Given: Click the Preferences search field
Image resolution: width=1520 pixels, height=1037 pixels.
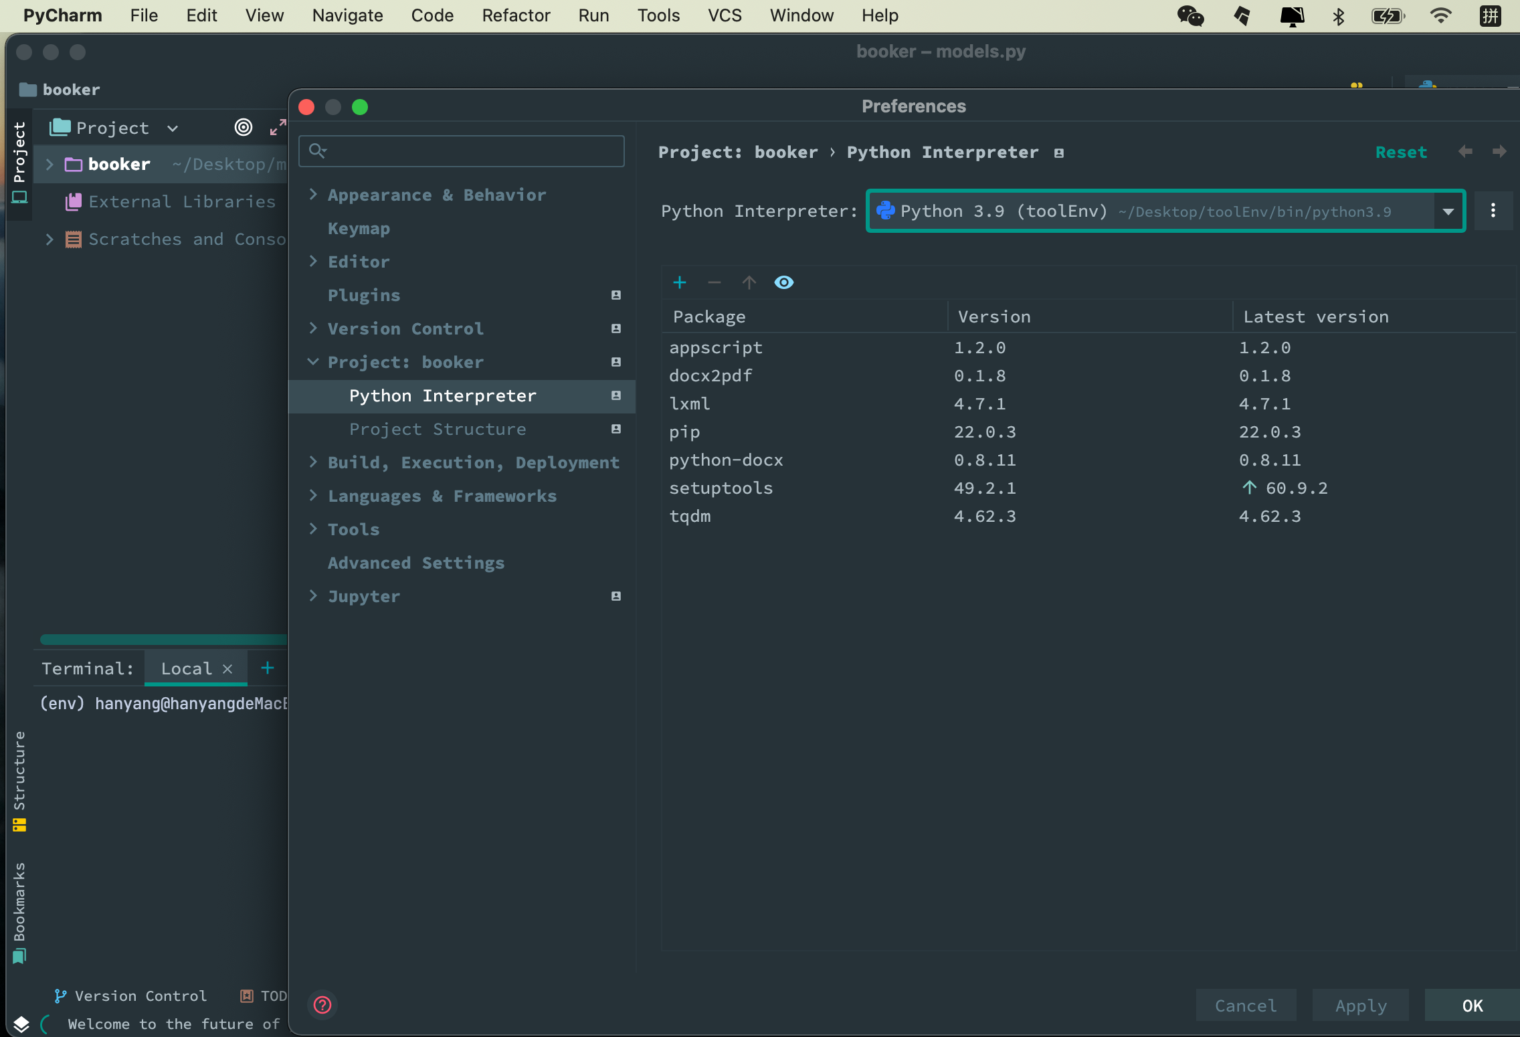Looking at the screenshot, I should pos(462,151).
